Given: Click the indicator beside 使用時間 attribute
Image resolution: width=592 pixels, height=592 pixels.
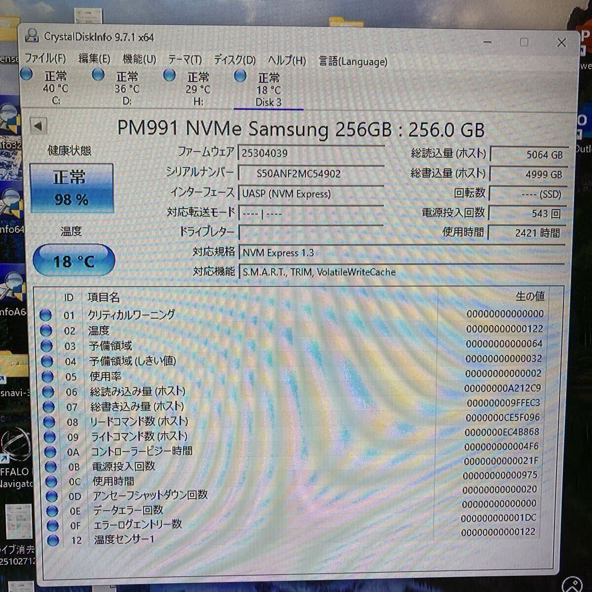Looking at the screenshot, I should point(50,481).
